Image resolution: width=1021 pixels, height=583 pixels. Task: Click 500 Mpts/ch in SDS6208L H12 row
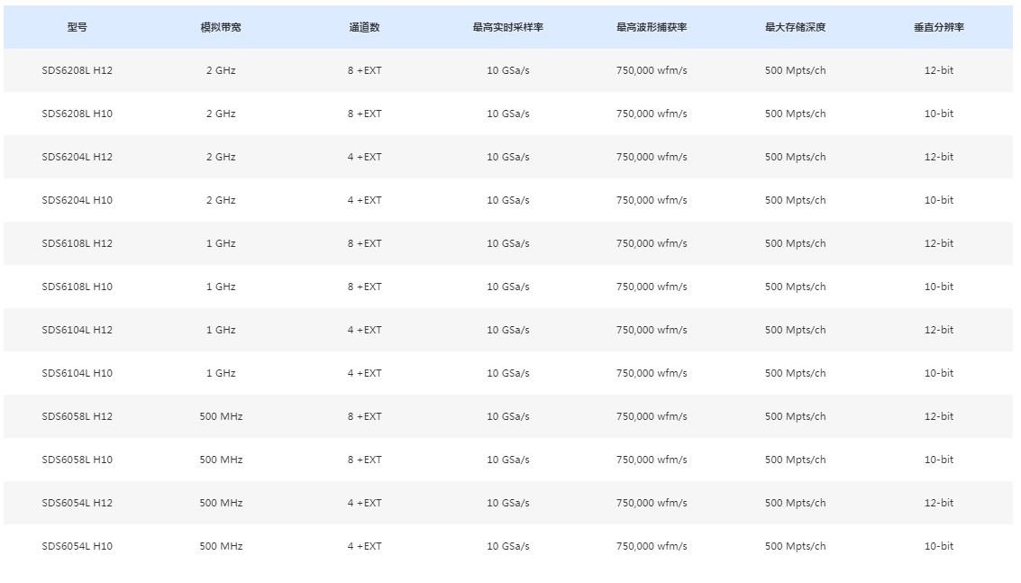(x=795, y=70)
